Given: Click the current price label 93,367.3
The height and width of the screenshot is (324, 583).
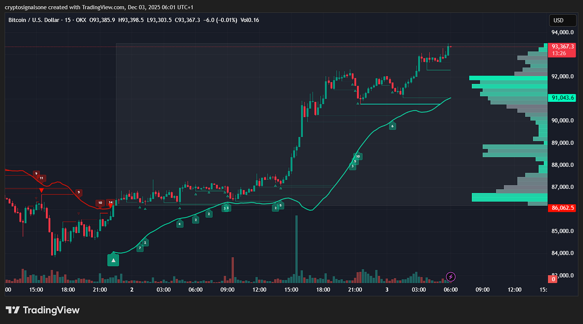Looking at the screenshot, I should 562,47.
